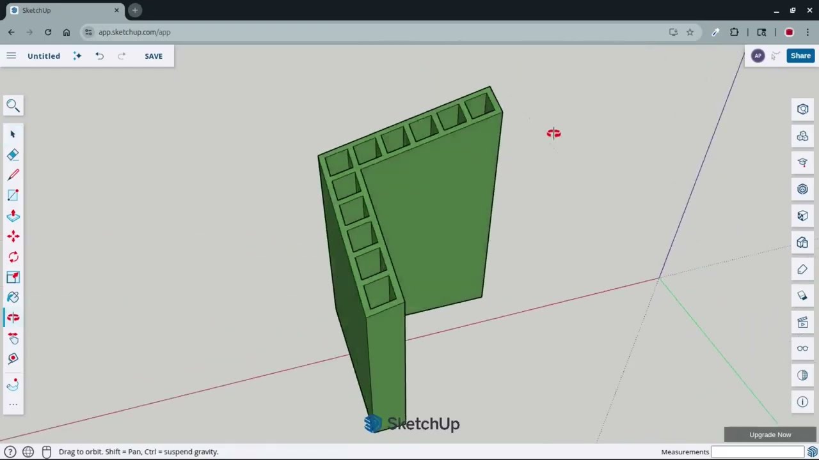Select the Scale tool
Image resolution: width=819 pixels, height=460 pixels.
pos(13,277)
